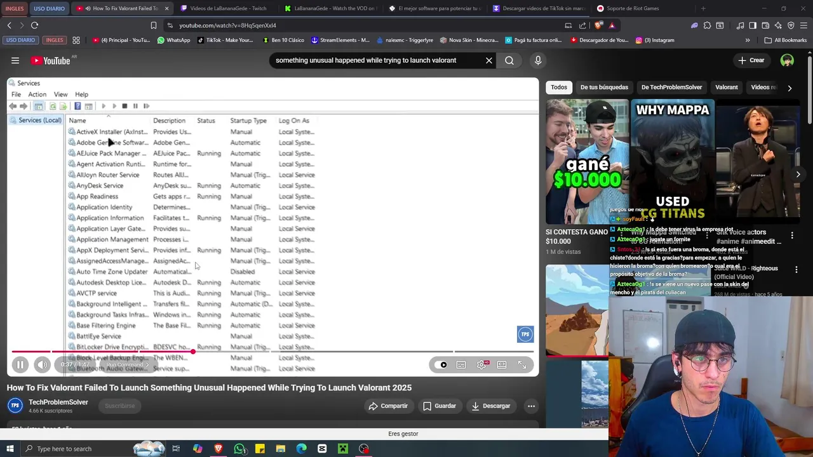
Task: Open the Brave Wallet icon
Action: coord(765,25)
